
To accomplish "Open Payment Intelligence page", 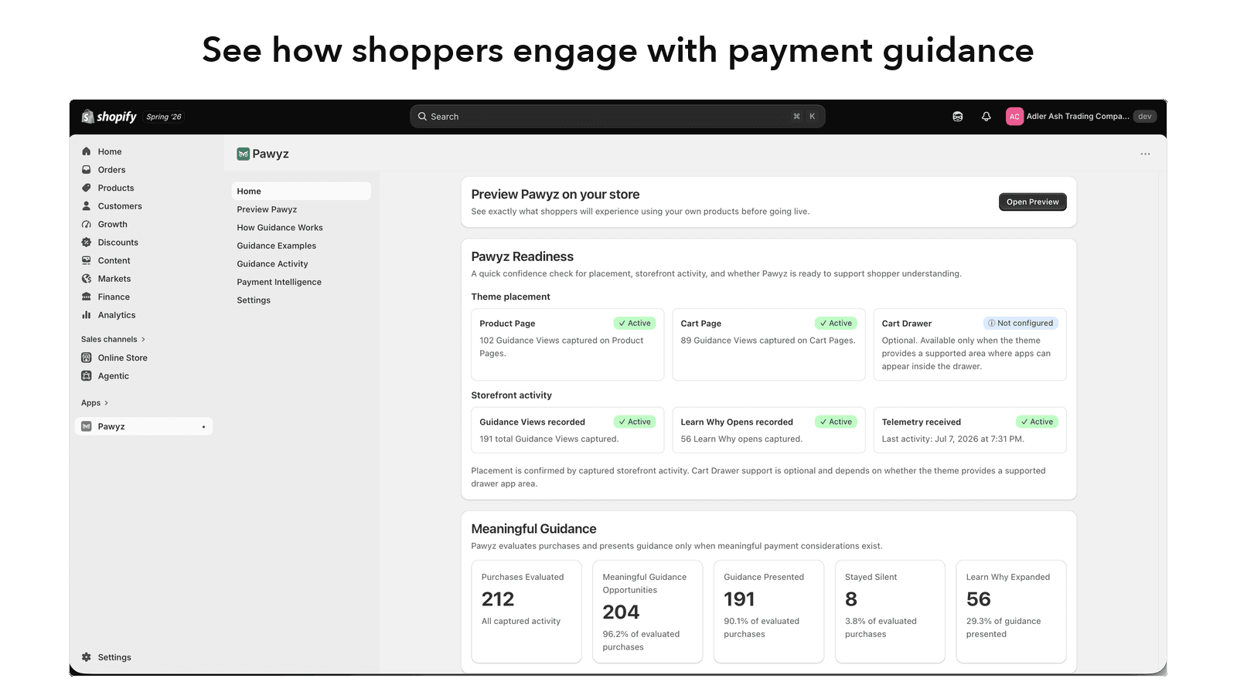I will coord(279,282).
